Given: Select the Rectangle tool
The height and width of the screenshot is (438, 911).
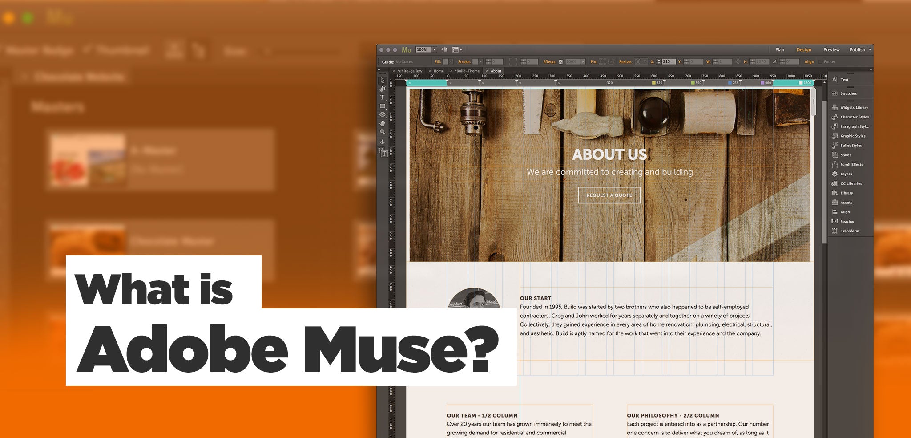Looking at the screenshot, I should click(383, 106).
